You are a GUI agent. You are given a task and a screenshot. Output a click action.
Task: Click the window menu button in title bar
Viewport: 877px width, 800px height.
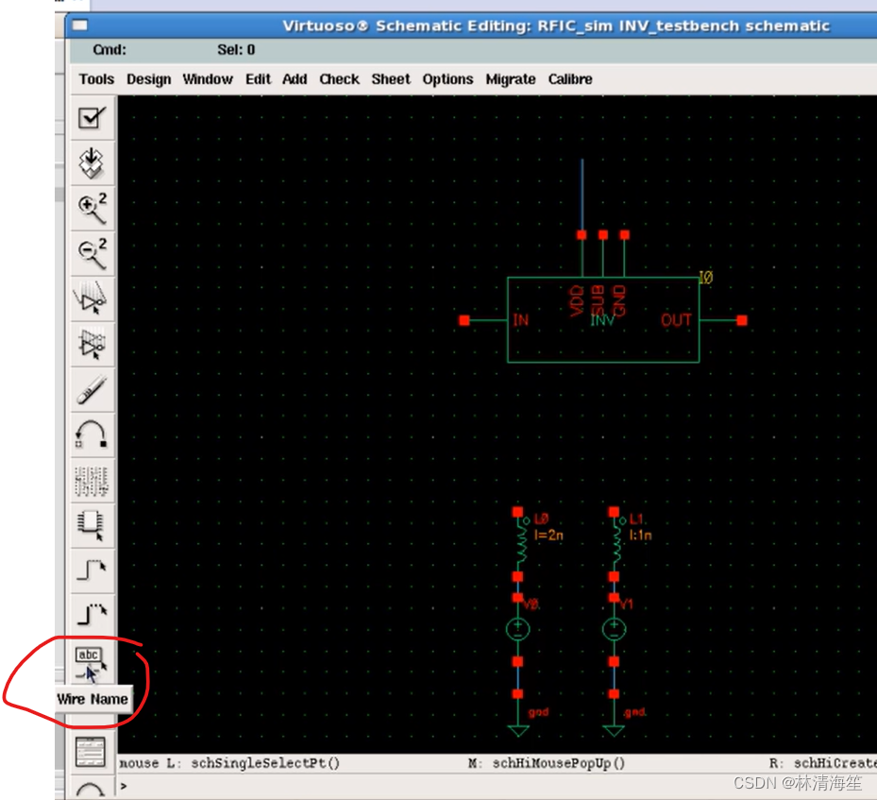point(80,25)
